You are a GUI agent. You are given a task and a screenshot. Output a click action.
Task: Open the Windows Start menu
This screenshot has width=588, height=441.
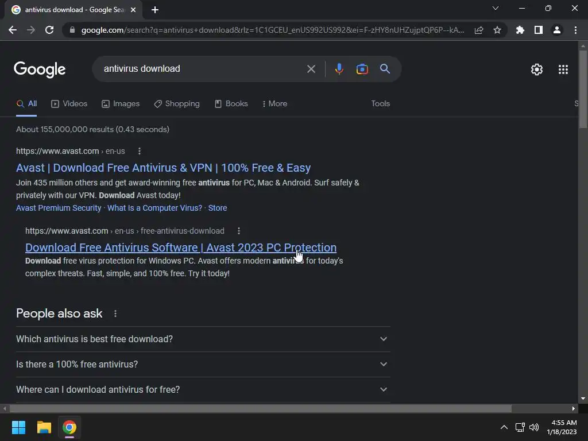pos(18,427)
